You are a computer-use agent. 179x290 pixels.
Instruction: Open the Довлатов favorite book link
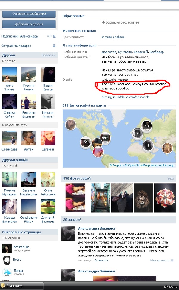pos(109,52)
